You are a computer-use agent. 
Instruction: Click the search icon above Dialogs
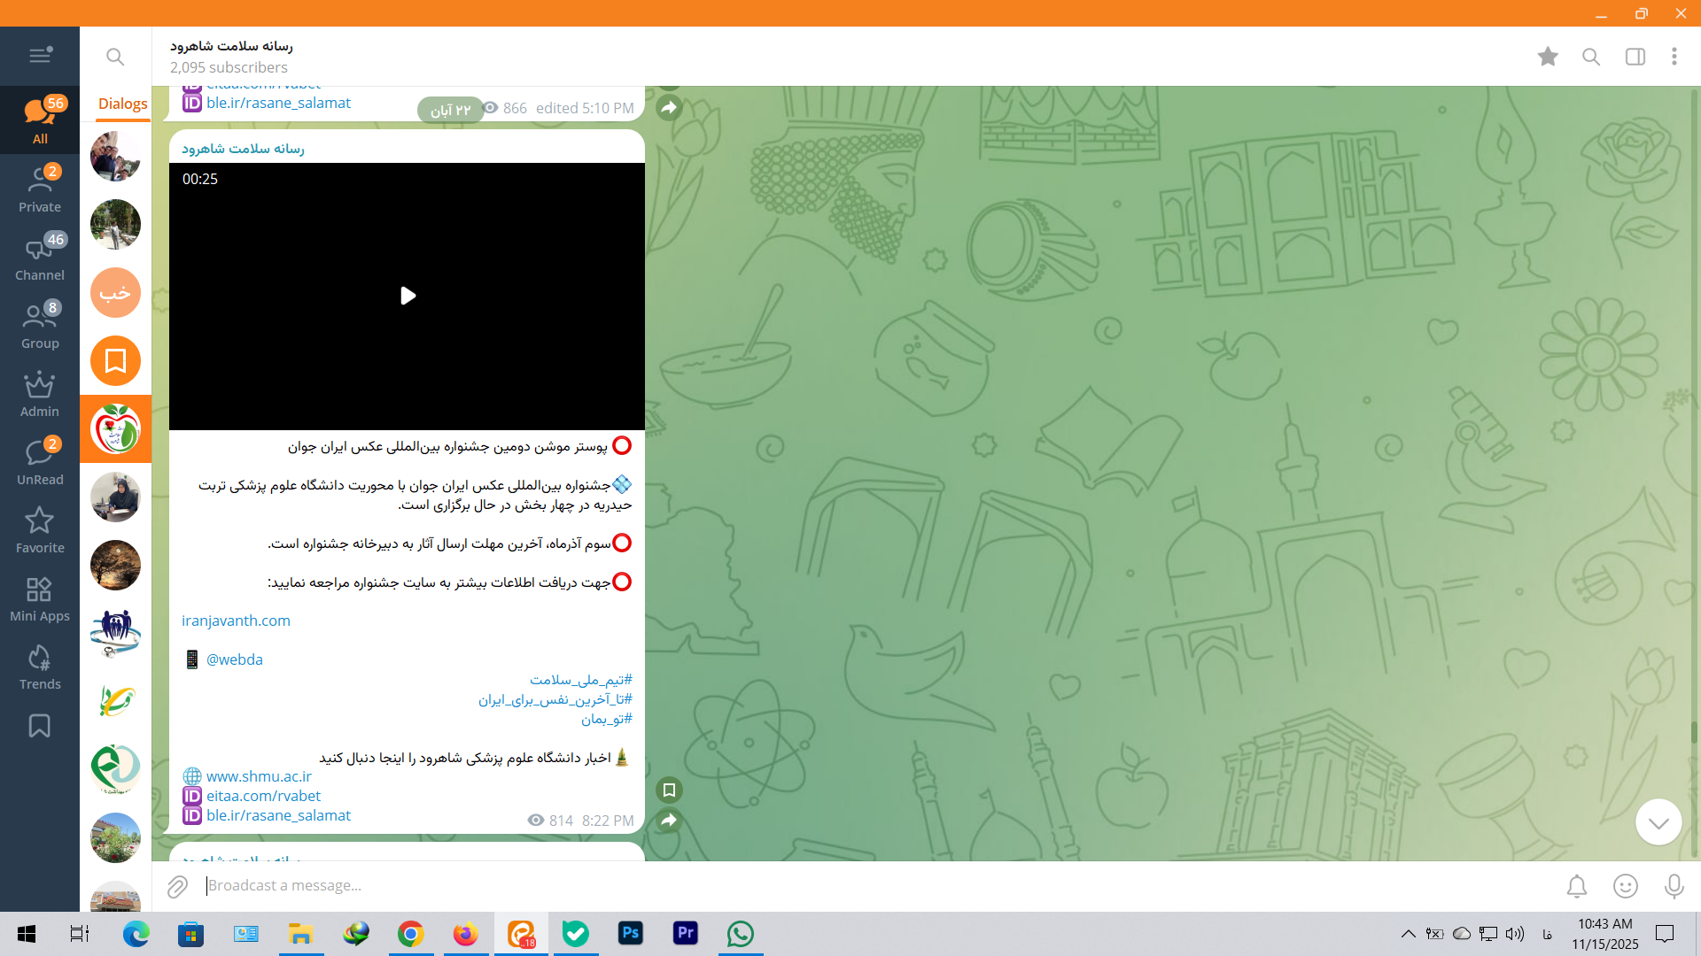click(x=115, y=57)
